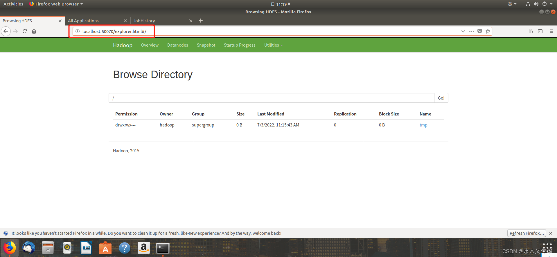The height and width of the screenshot is (257, 557).
Task: Switch to the JobHistory tab
Action: (x=163, y=21)
